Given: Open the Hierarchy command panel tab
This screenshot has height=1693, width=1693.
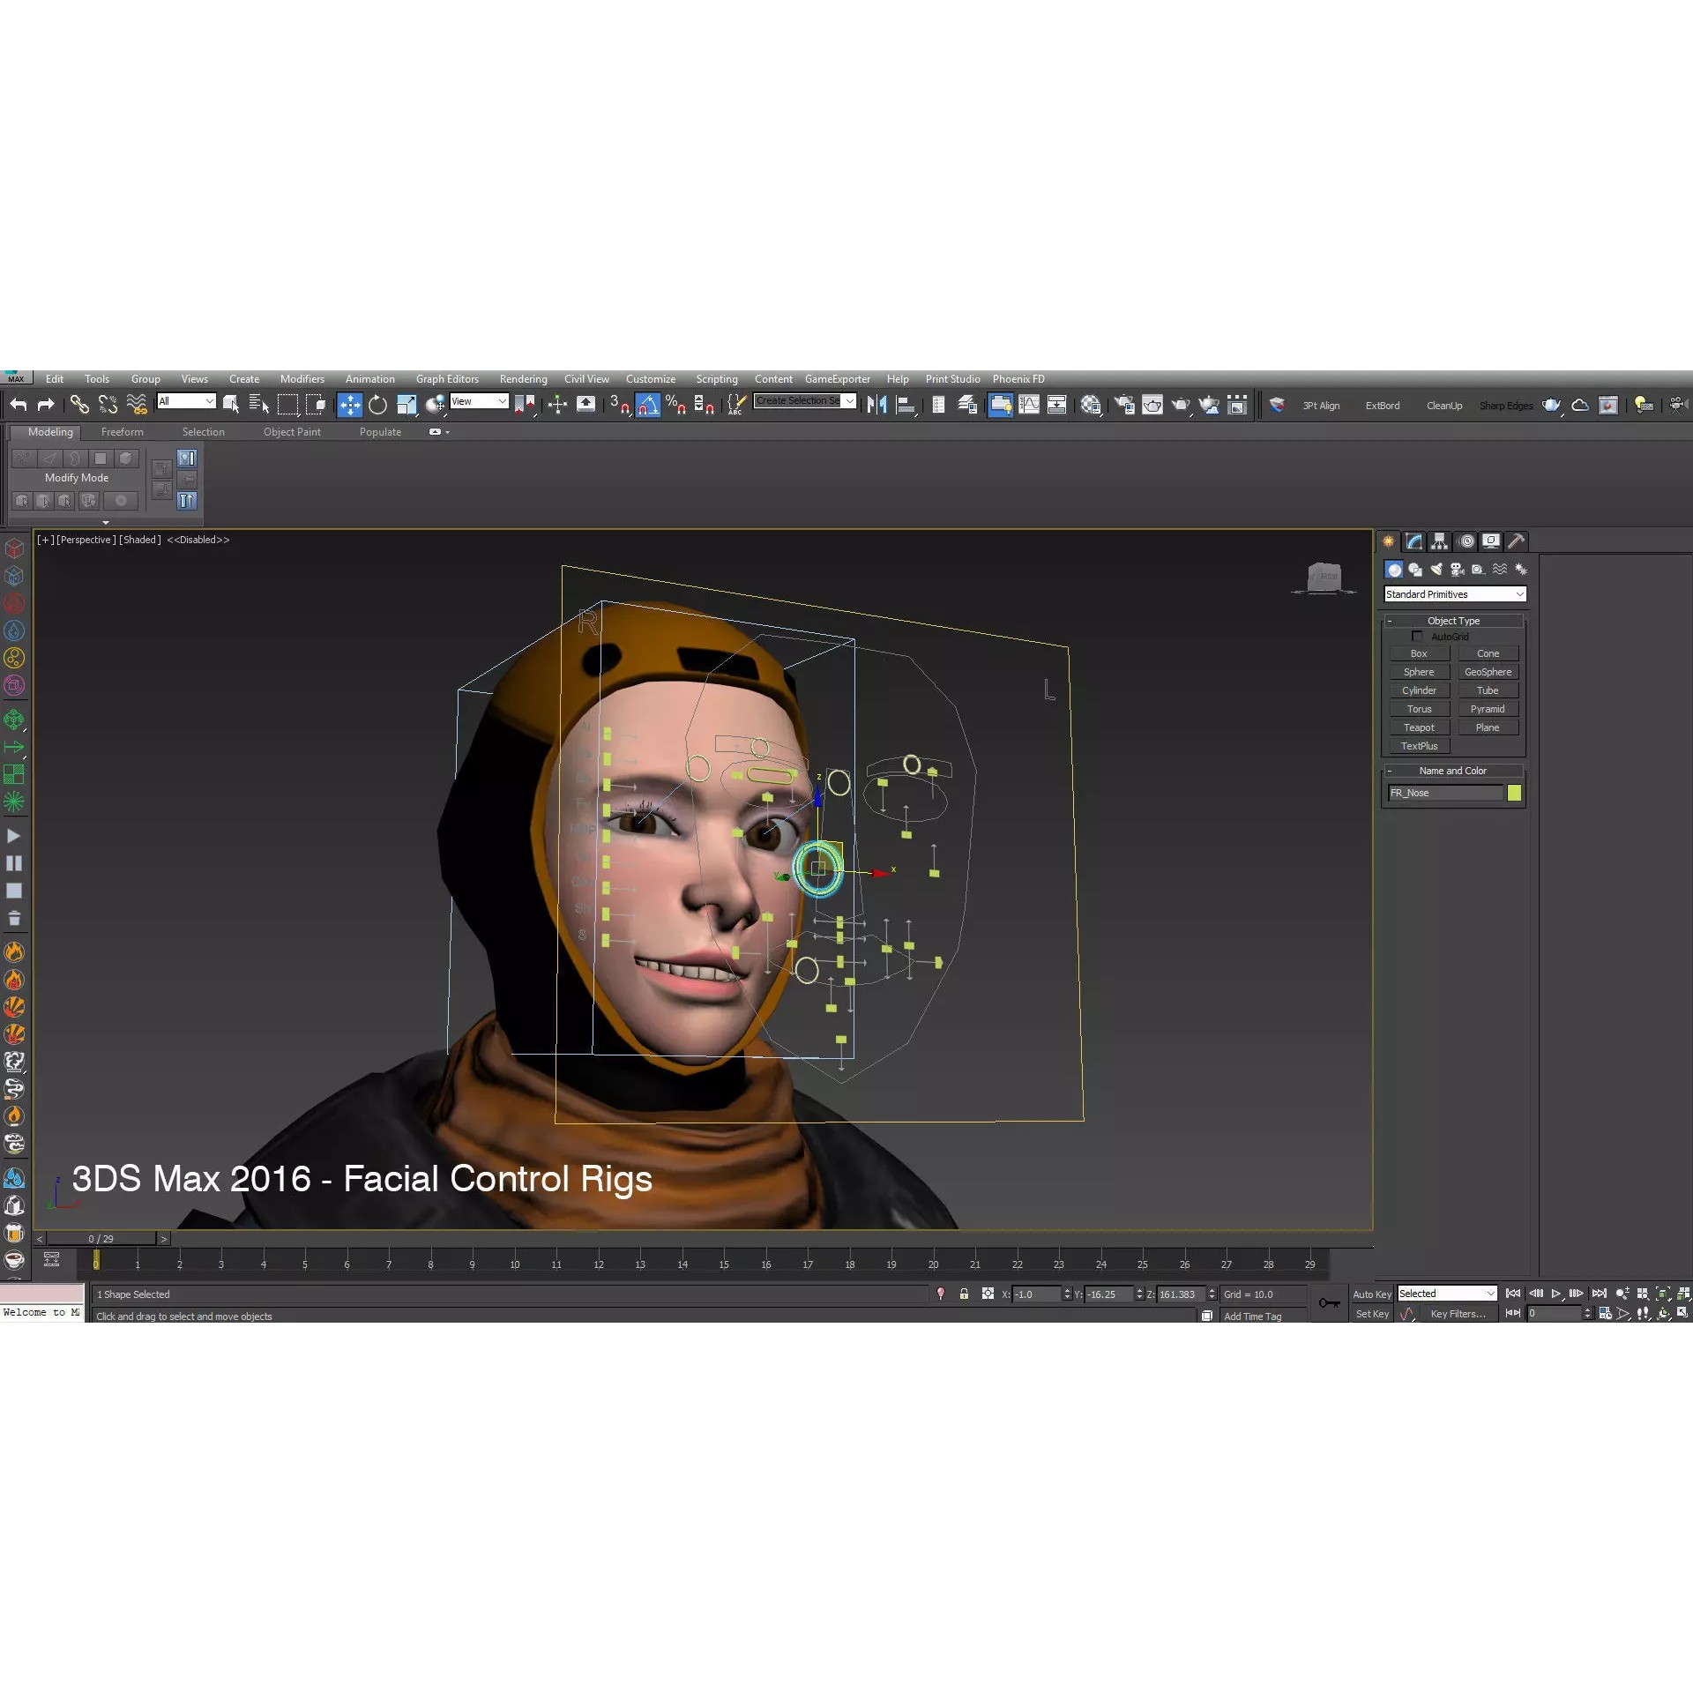Looking at the screenshot, I should 1440,541.
